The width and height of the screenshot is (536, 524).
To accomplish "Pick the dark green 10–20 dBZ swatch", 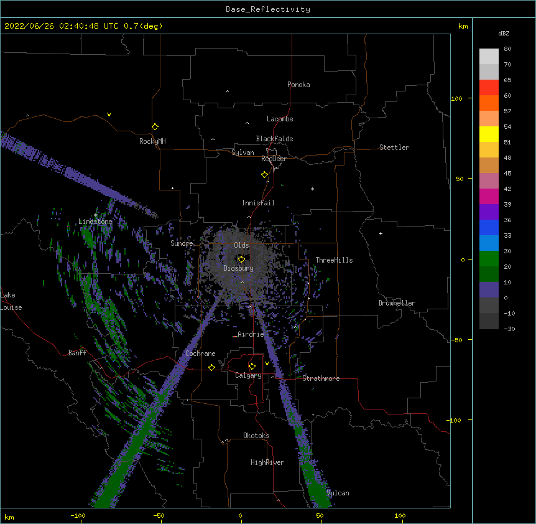I will 489,274.
